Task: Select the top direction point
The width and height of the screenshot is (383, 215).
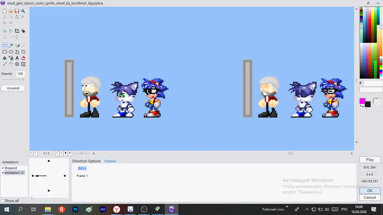Action: click(x=49, y=161)
